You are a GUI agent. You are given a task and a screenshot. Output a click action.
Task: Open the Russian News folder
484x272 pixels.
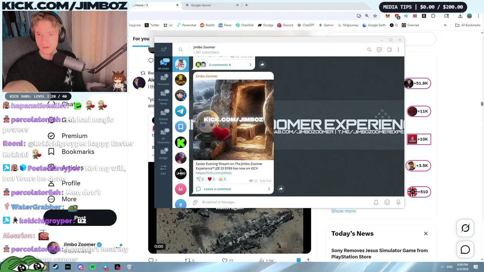point(163,97)
